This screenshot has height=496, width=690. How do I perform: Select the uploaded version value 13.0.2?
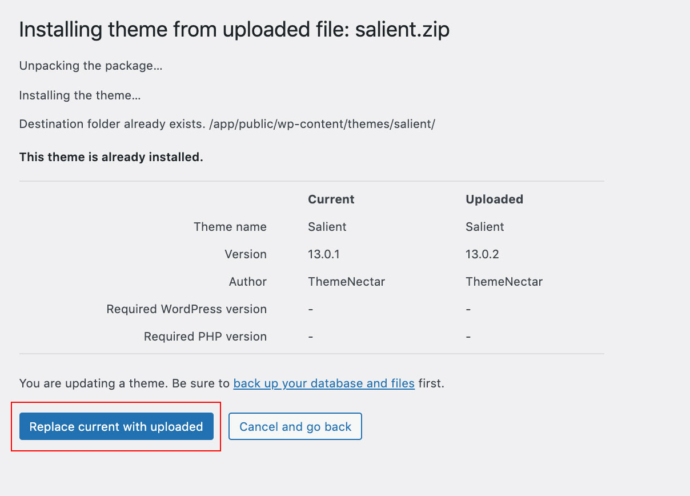pos(483,254)
